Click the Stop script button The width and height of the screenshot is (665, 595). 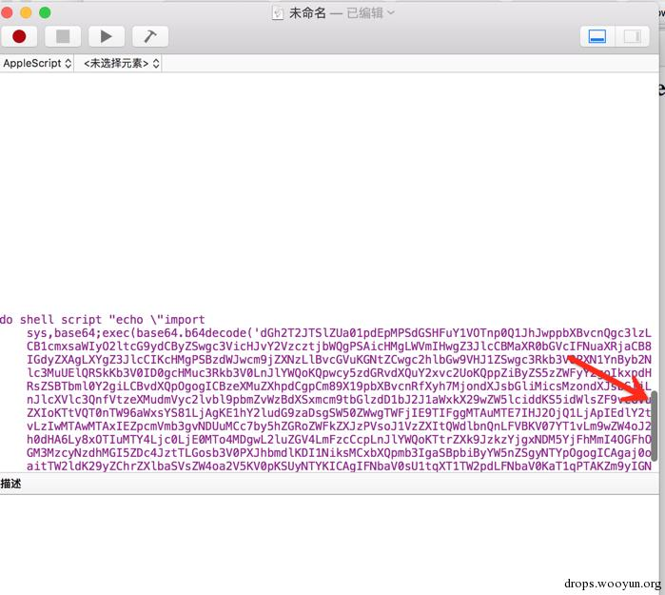tap(63, 36)
